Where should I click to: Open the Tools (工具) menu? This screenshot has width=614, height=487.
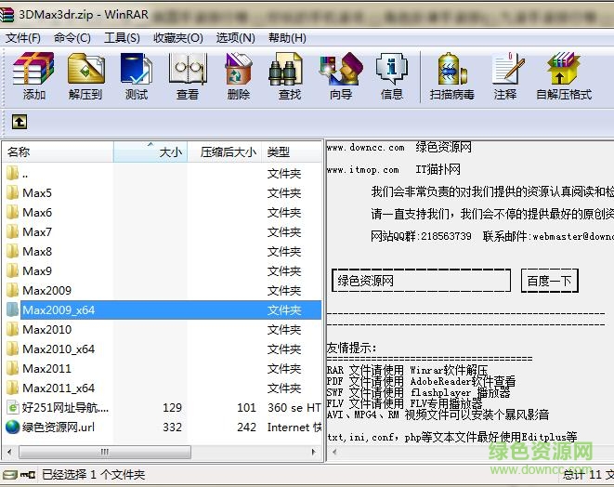pyautogui.click(x=122, y=38)
